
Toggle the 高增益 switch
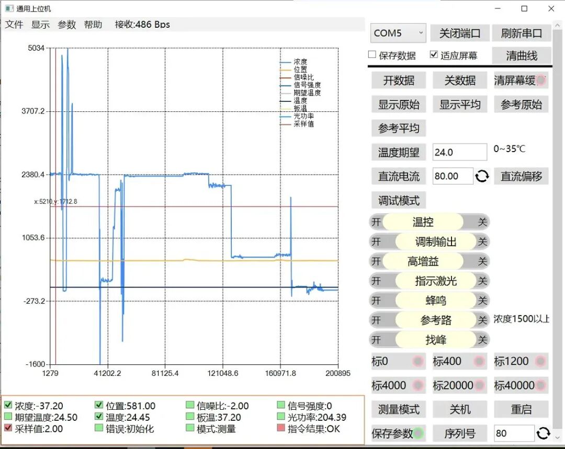[429, 261]
